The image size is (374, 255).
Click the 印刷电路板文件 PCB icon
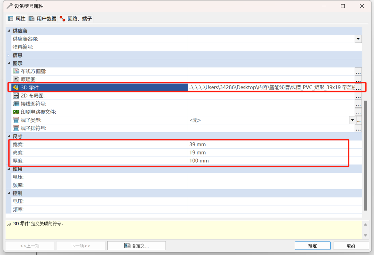[16, 112]
